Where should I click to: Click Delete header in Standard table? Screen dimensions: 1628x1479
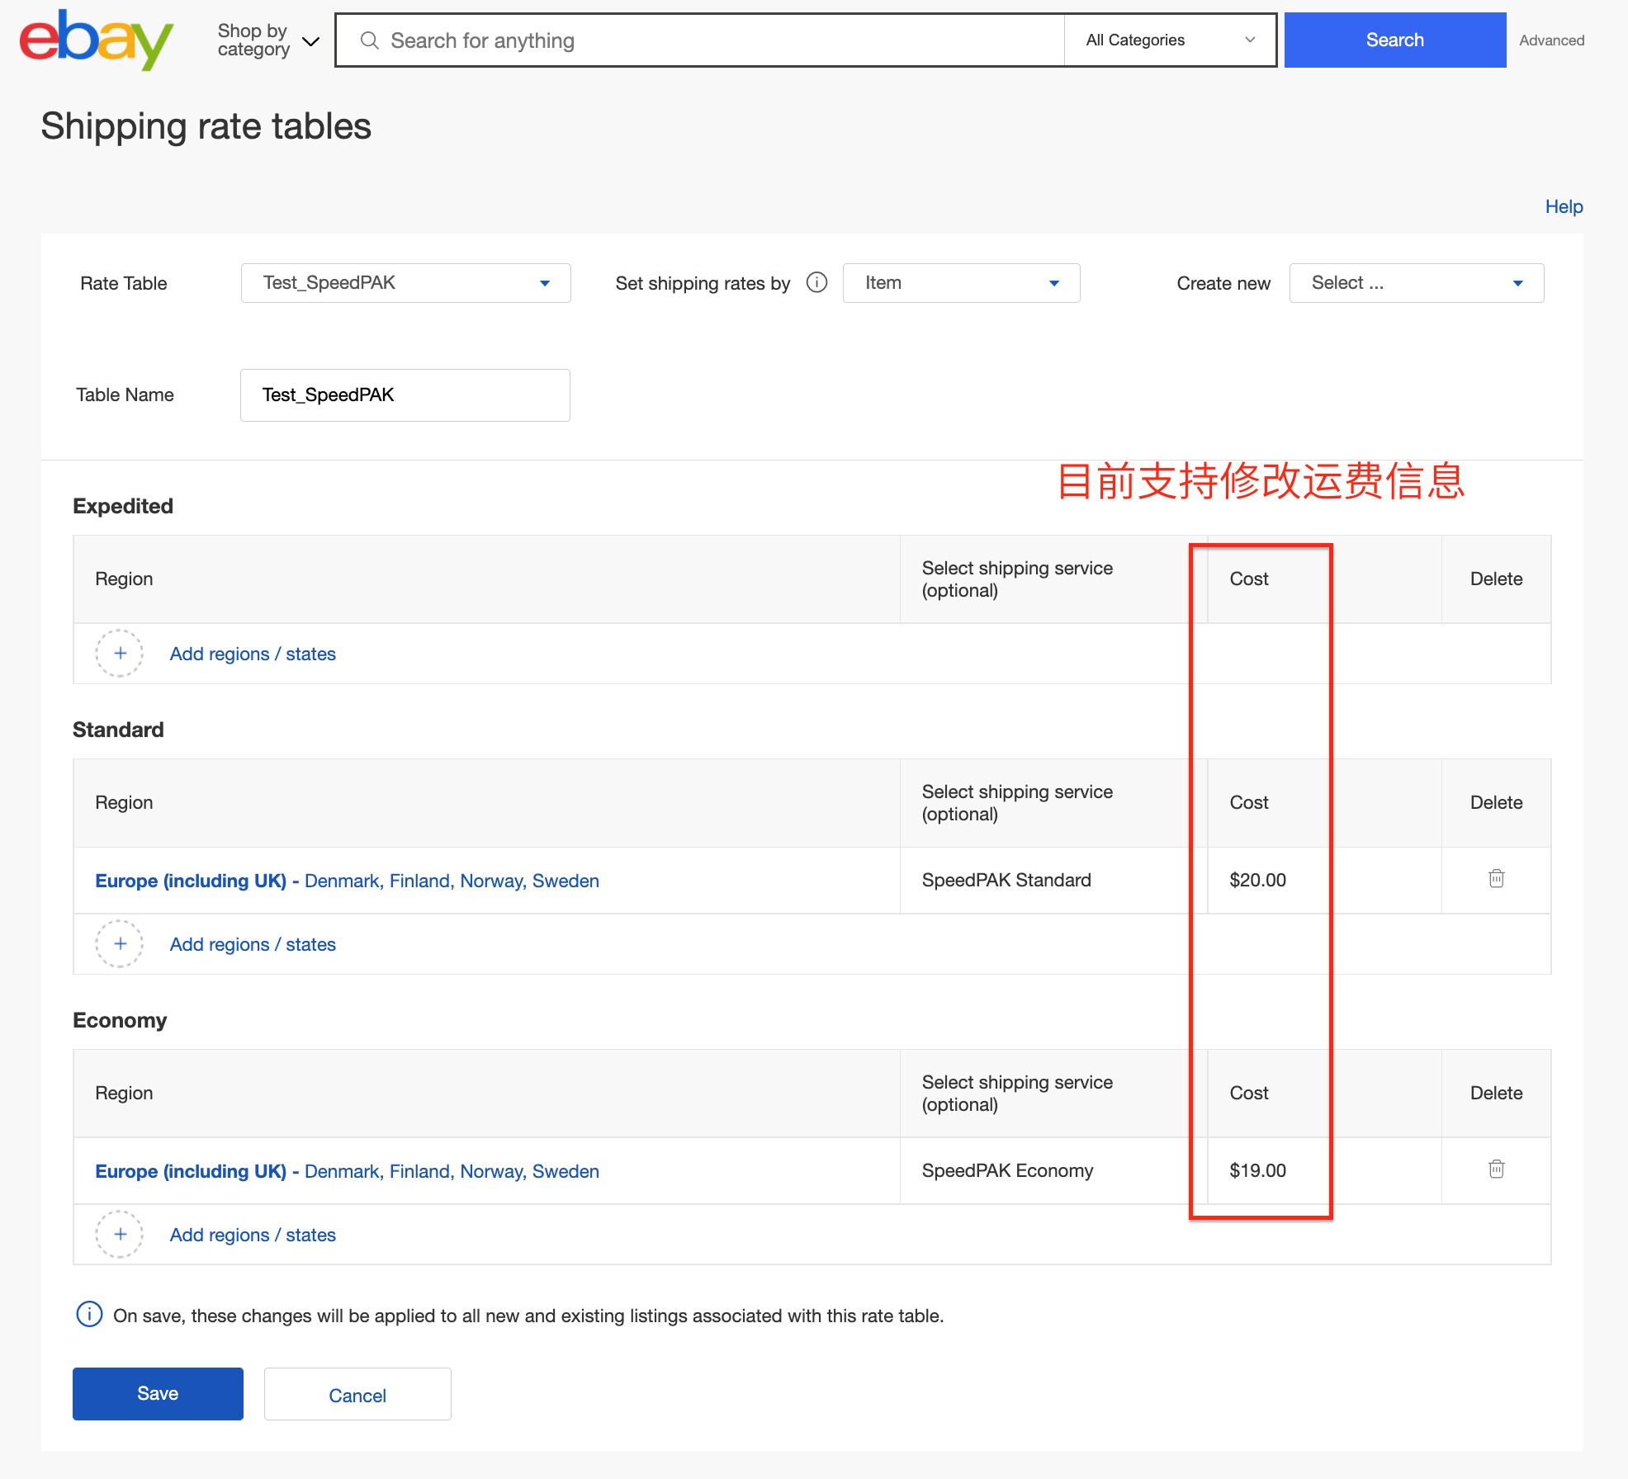(1496, 803)
